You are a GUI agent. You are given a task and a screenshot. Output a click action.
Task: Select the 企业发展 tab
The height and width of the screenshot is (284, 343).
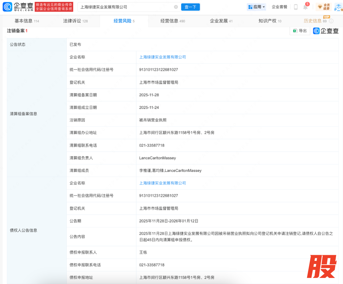coord(221,21)
